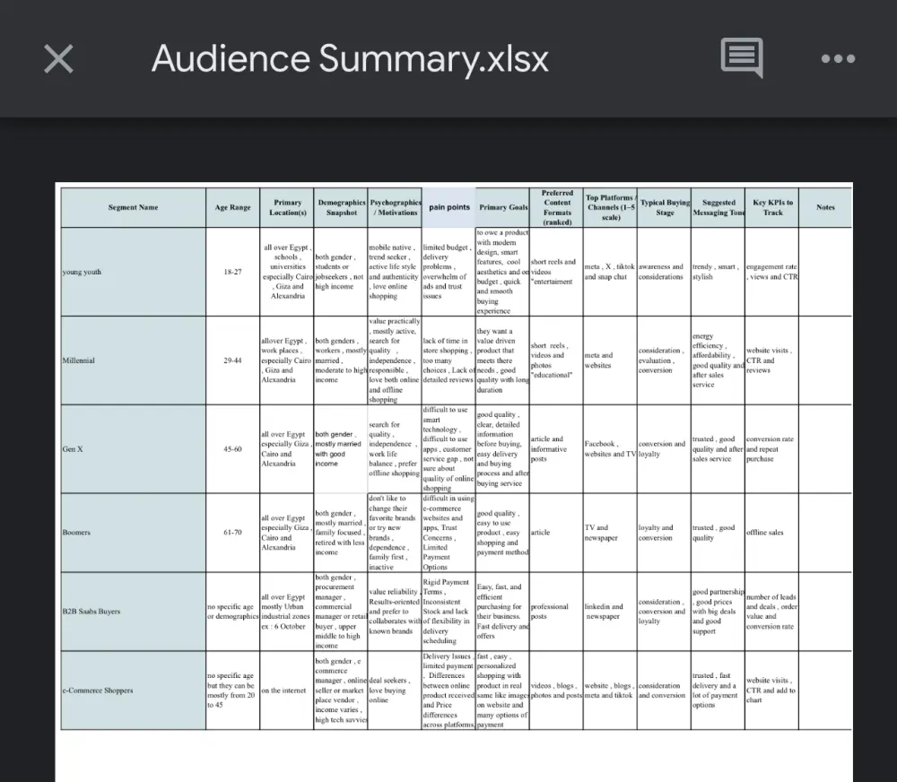Open the comments panel icon
897x782 pixels.
(742, 59)
